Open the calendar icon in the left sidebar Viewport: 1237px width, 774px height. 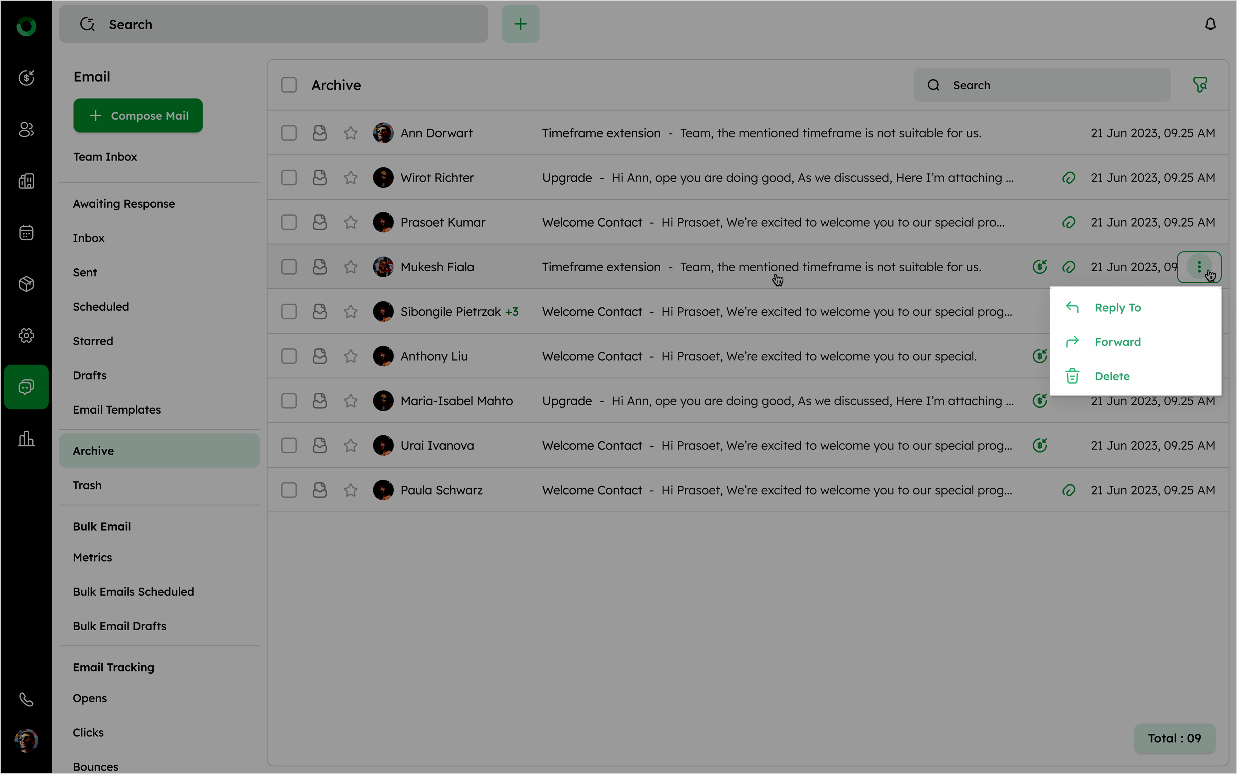tap(26, 232)
